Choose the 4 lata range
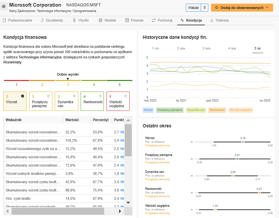This screenshot has width=279, height=218. 232,48
